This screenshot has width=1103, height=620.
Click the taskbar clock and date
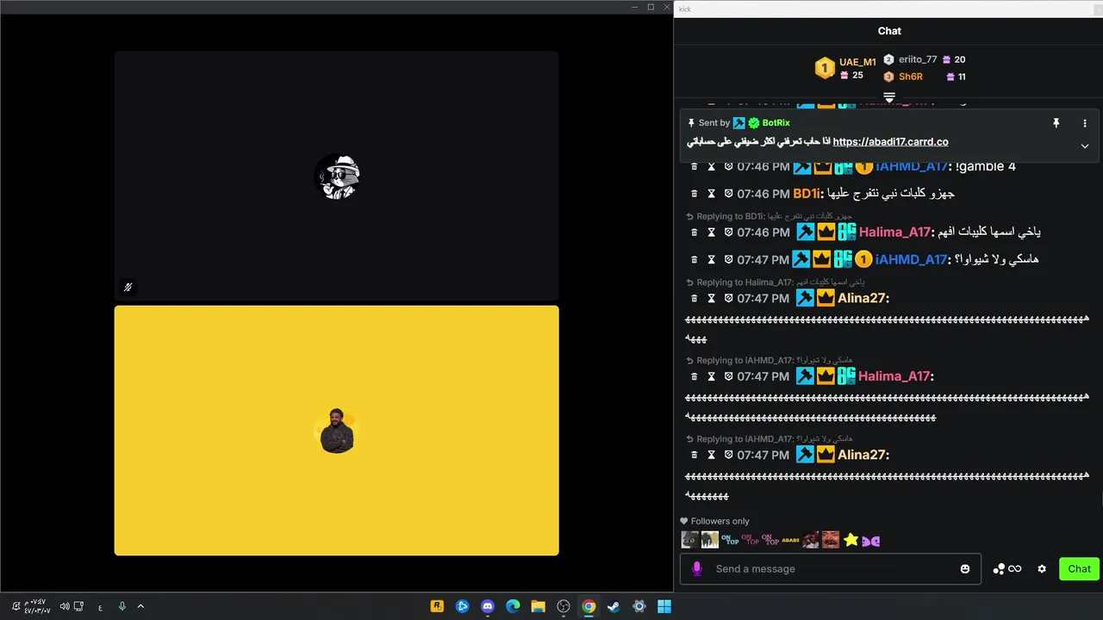[36, 606]
